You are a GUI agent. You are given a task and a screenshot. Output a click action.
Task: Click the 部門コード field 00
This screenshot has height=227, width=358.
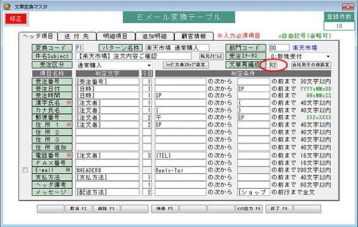pyautogui.click(x=279, y=48)
